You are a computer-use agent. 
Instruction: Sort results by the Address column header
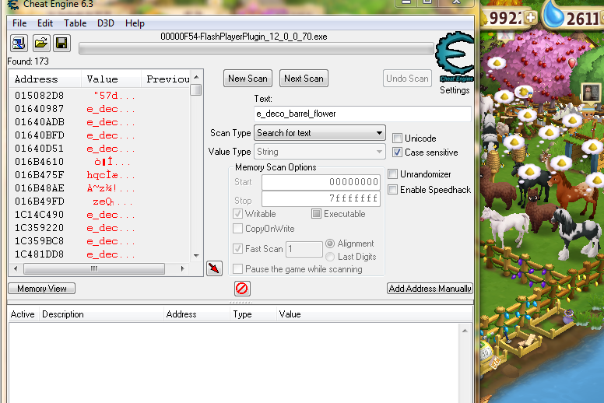[x=45, y=79]
